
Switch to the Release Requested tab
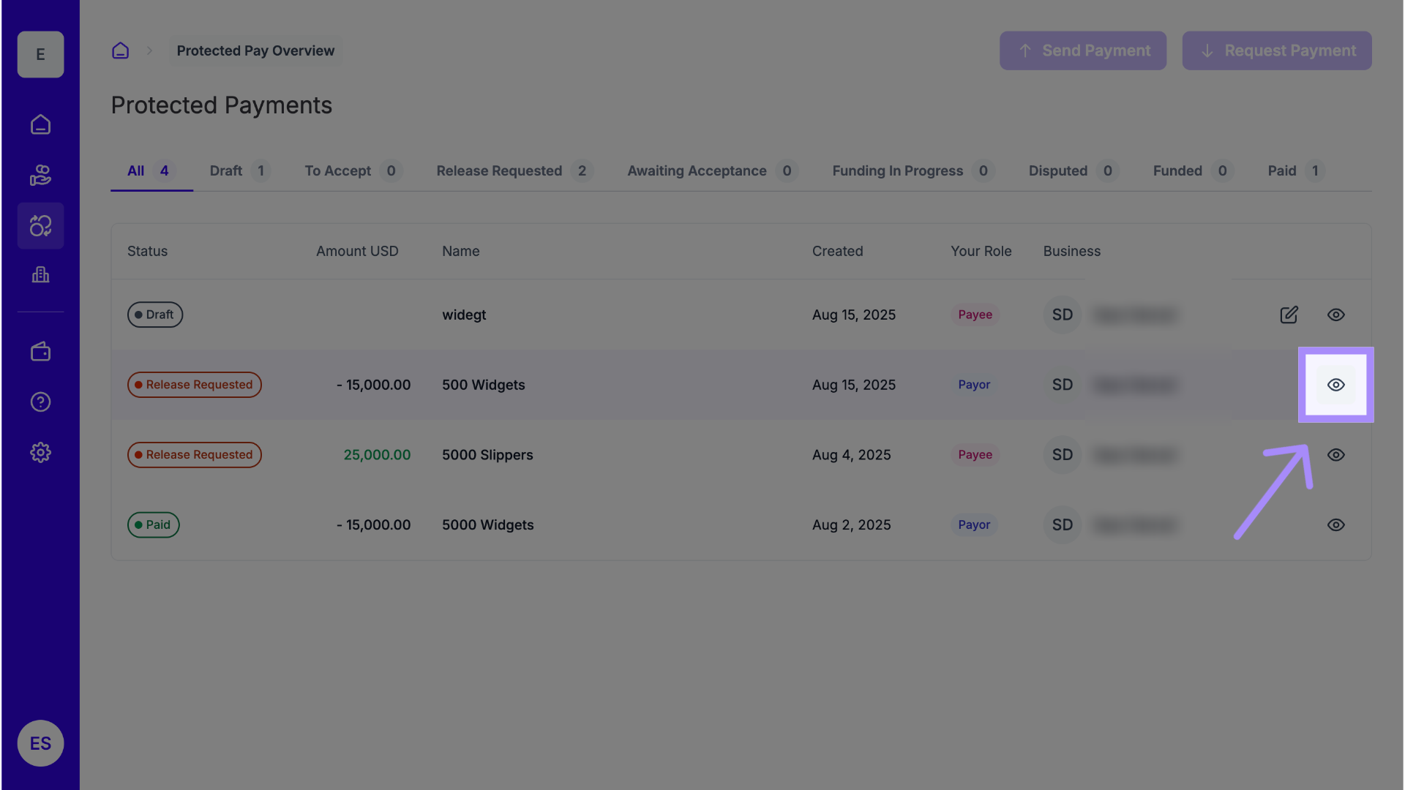(x=499, y=171)
